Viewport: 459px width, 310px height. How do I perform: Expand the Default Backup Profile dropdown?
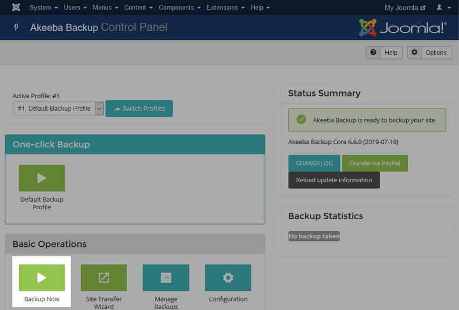pyautogui.click(x=58, y=109)
